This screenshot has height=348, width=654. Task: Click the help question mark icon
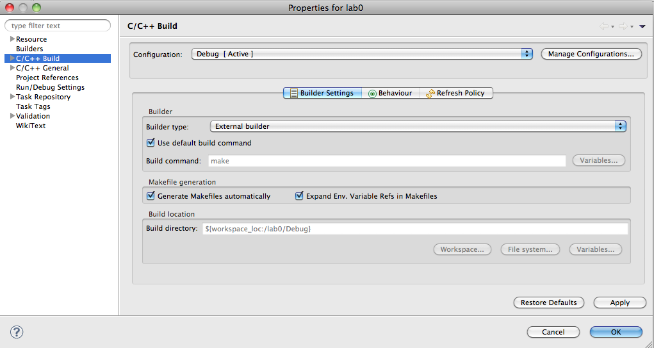click(x=17, y=332)
